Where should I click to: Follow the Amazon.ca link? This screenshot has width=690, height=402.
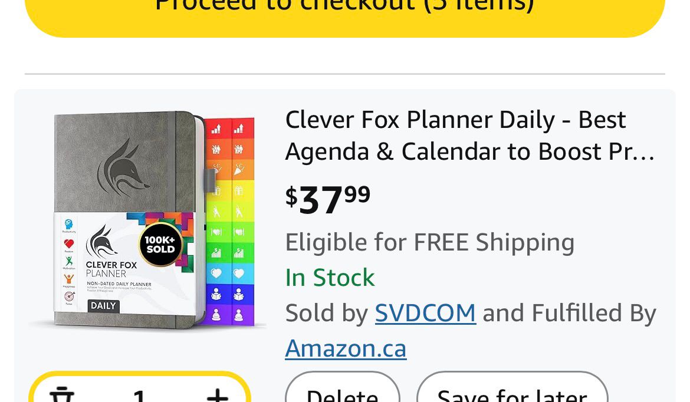[346, 348]
